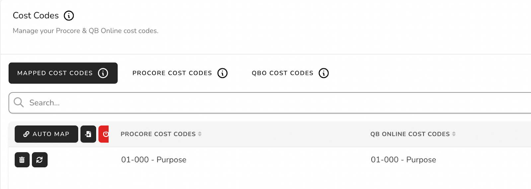Open info icon on Mapped Cost Codes tab
This screenshot has width=531, height=189.
pyautogui.click(x=103, y=73)
